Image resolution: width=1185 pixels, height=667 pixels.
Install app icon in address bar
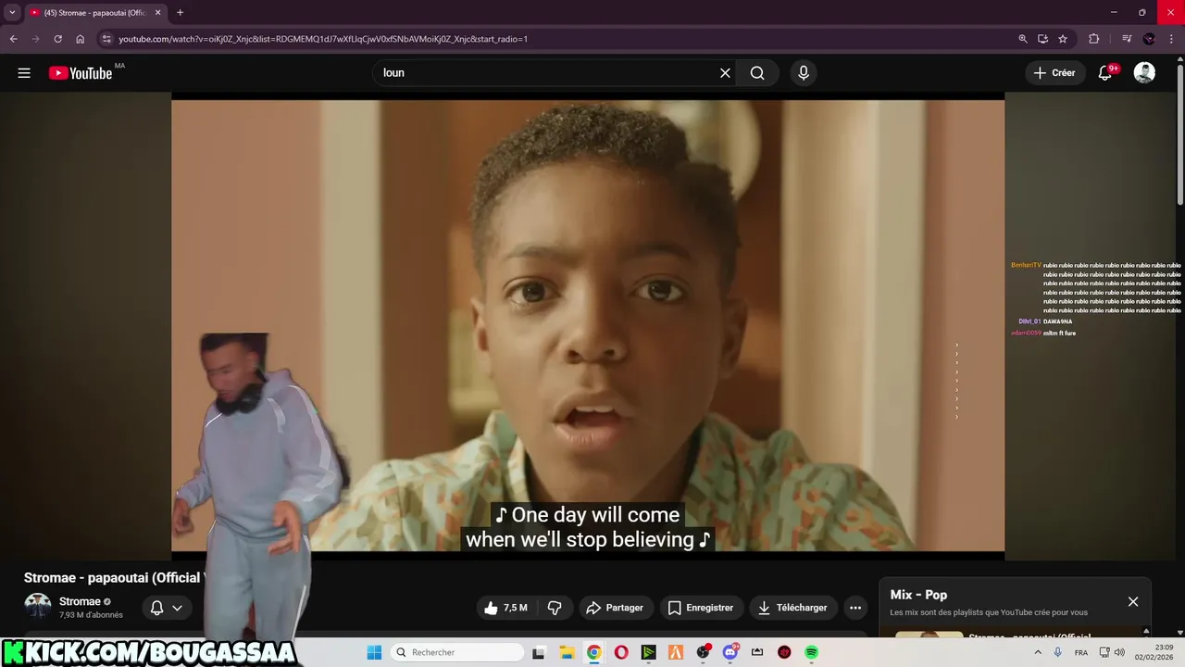tap(1042, 39)
